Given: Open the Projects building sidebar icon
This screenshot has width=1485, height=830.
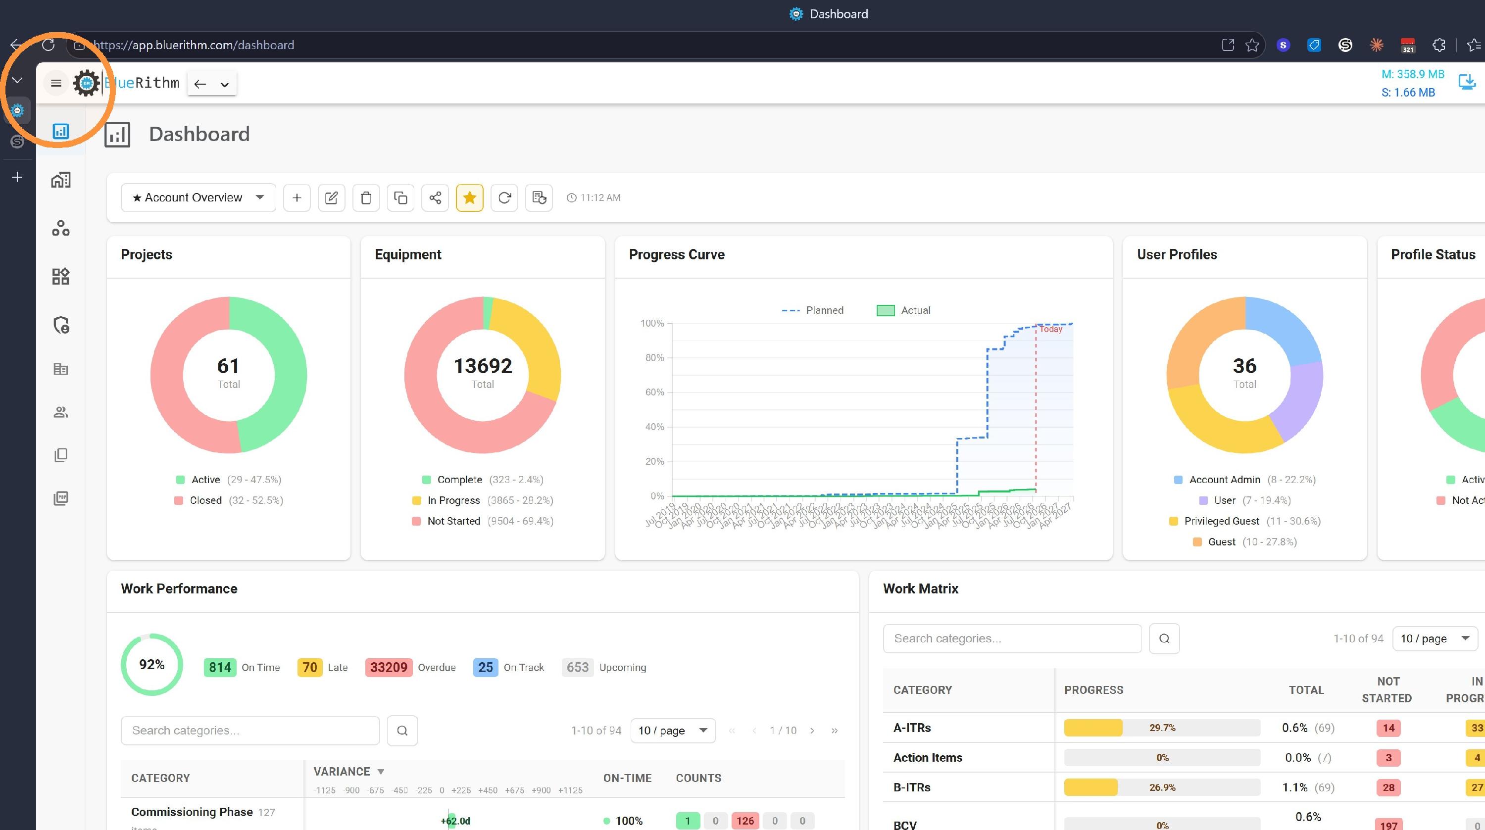Looking at the screenshot, I should [x=60, y=180].
